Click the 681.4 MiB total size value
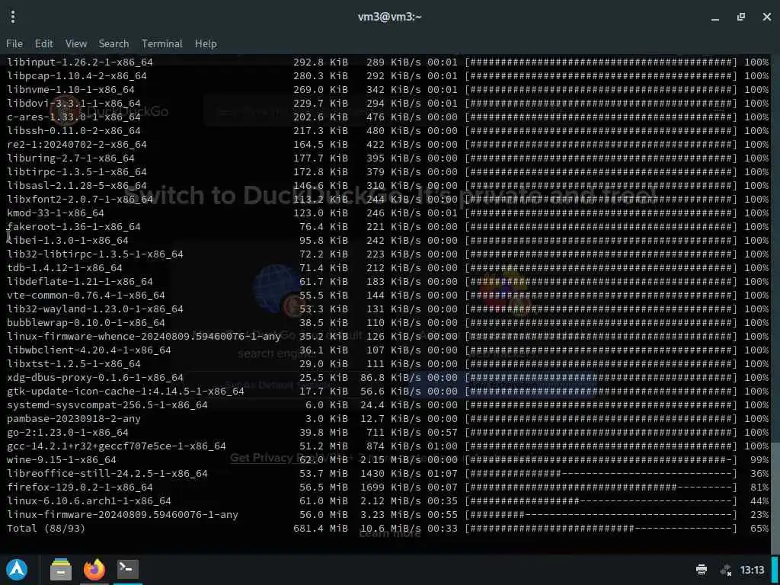The height and width of the screenshot is (585, 780). pos(321,529)
